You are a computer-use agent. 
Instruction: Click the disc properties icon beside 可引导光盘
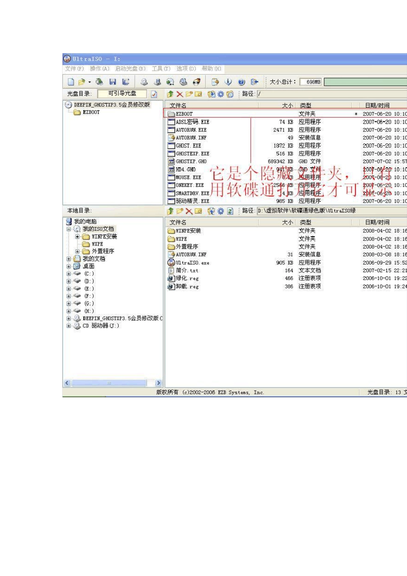pos(154,94)
